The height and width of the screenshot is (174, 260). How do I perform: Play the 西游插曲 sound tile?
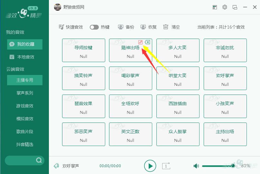(178, 106)
